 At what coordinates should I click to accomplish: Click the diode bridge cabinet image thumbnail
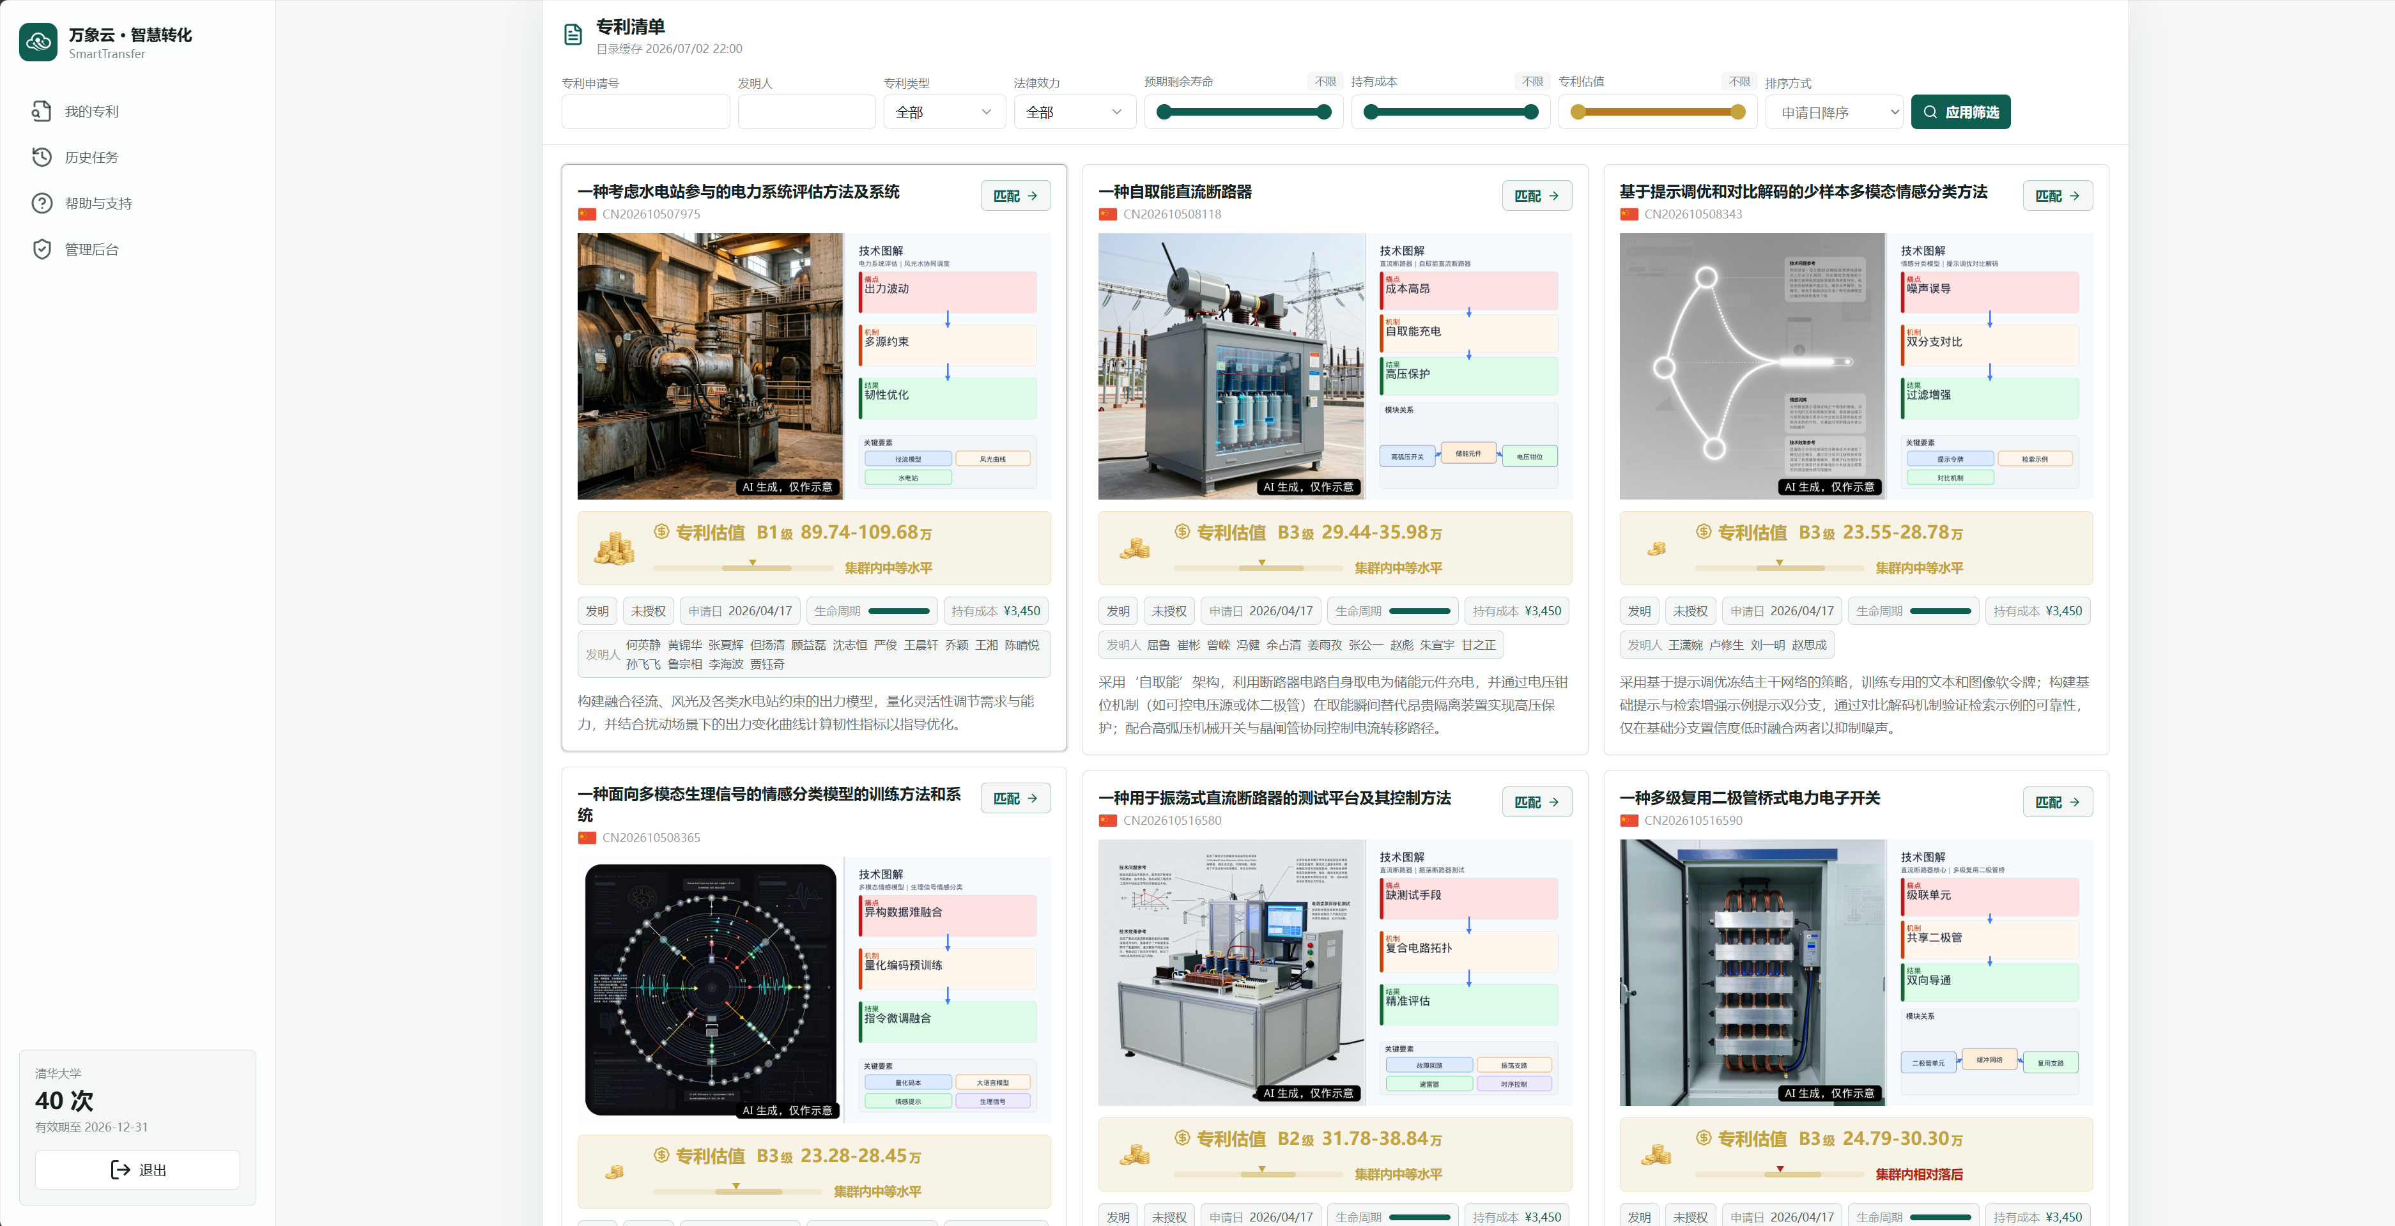[1752, 972]
